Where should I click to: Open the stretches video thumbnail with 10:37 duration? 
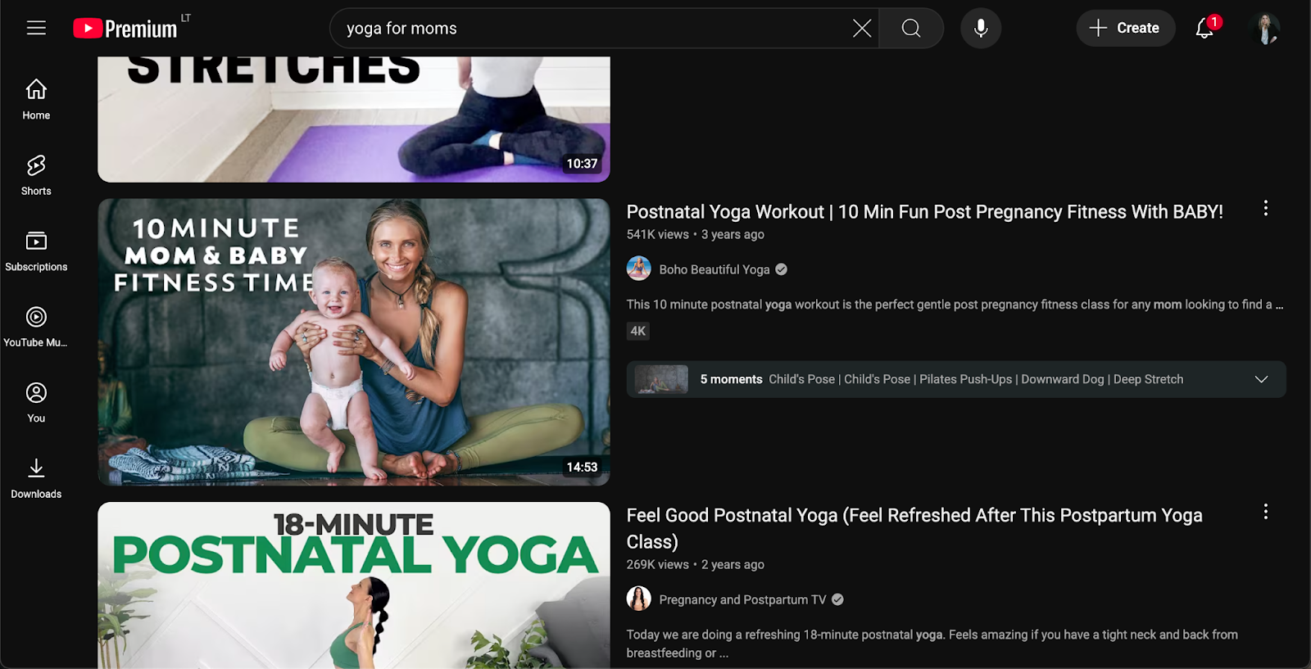pos(354,119)
